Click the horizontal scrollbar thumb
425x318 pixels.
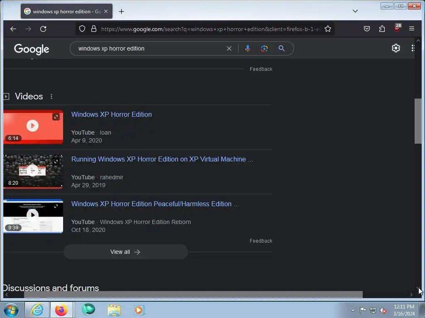click(x=193, y=294)
